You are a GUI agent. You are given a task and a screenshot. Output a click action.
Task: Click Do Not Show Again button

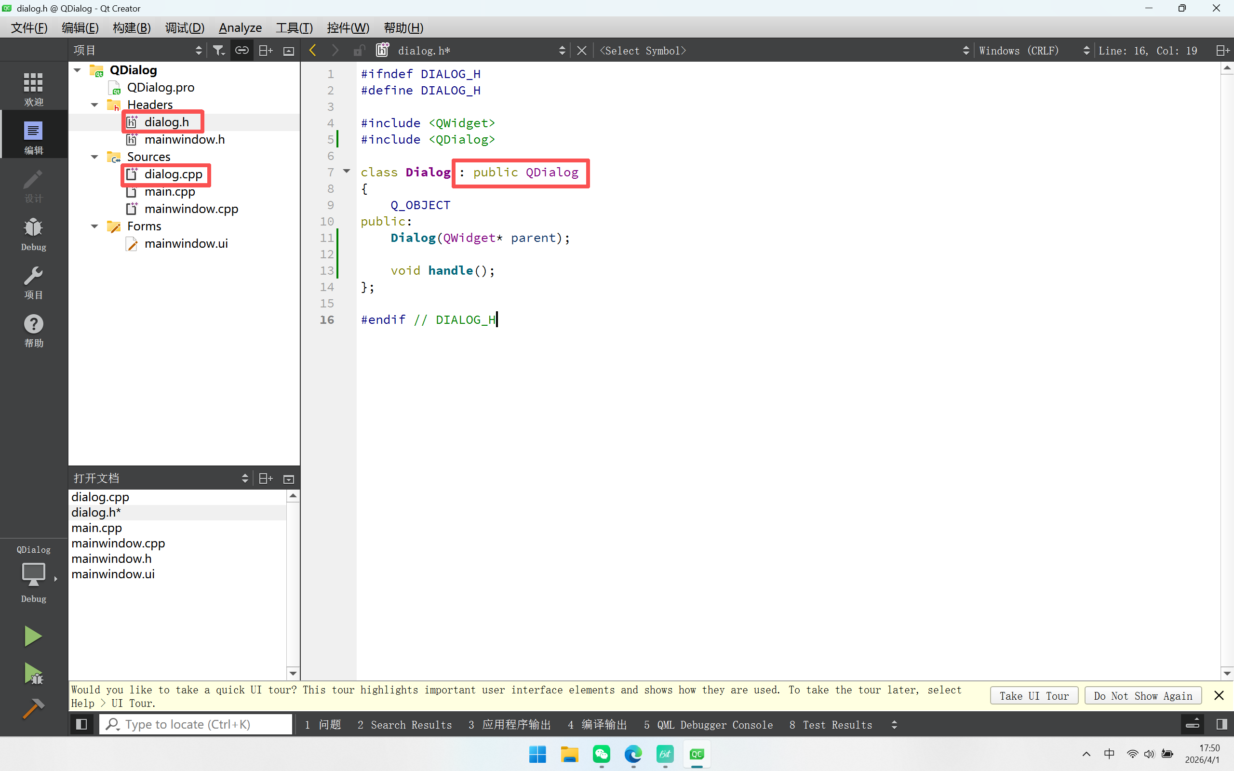[x=1143, y=696]
